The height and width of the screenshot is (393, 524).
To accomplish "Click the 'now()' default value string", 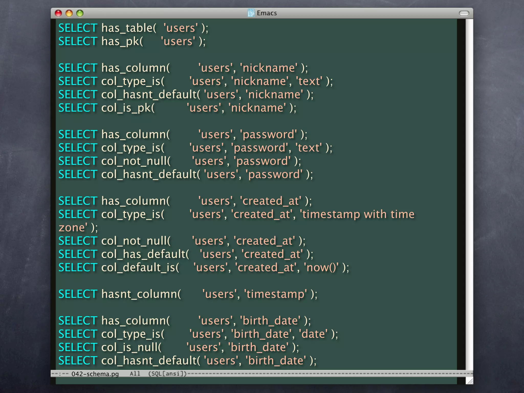I will pos(321,268).
